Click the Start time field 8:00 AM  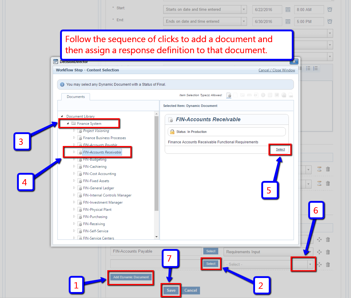[309, 10]
